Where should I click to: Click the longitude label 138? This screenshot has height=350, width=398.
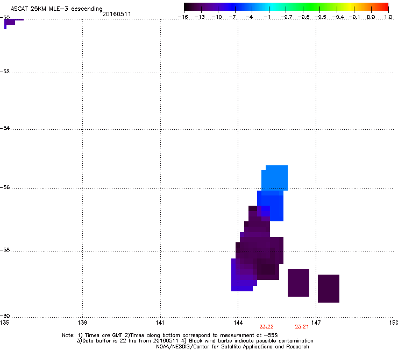coord(82,323)
